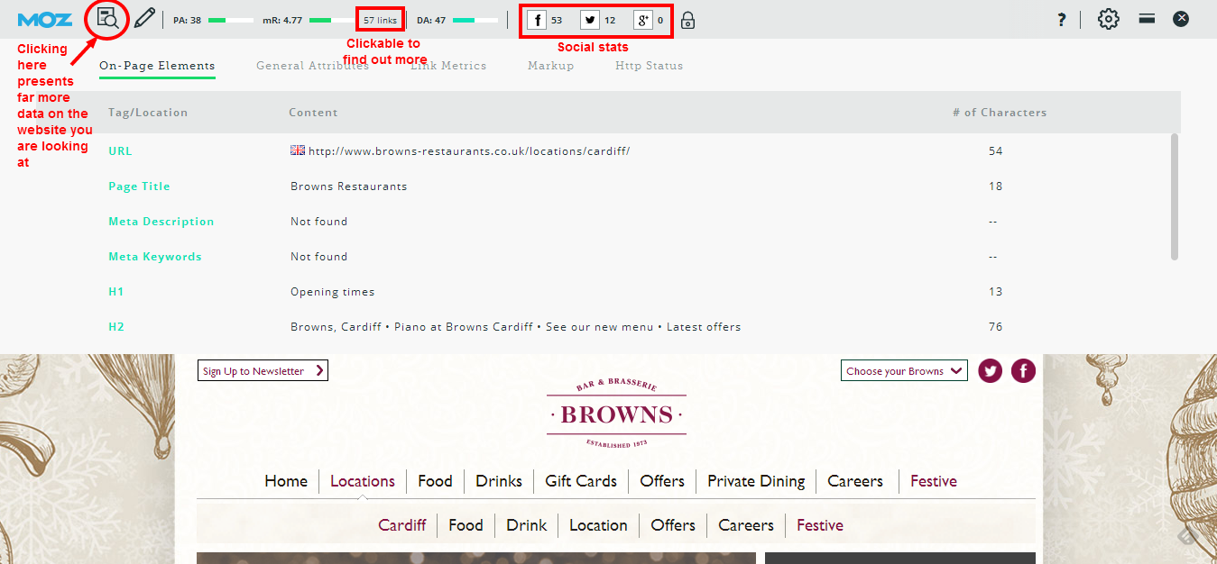Click the # of Characters column header
1217x564 pixels.
click(x=1000, y=113)
